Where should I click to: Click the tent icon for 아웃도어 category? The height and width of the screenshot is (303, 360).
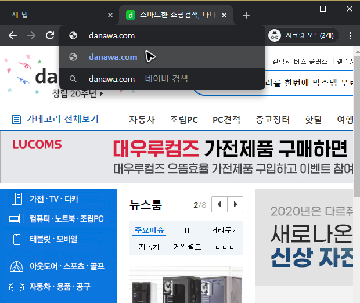pyautogui.click(x=16, y=266)
